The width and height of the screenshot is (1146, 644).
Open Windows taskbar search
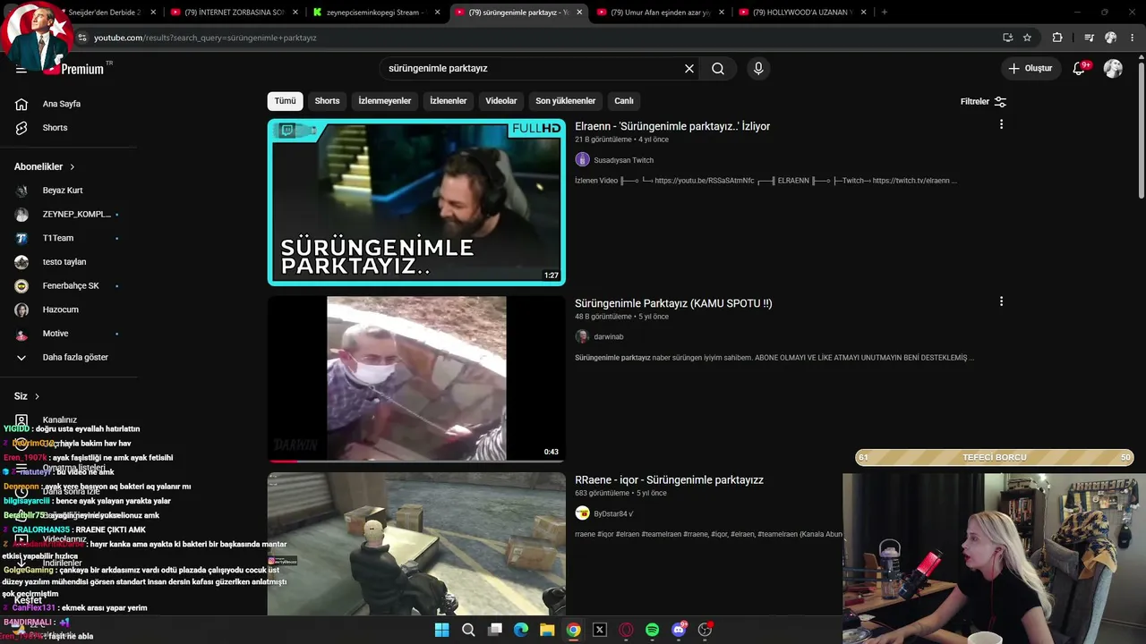(x=468, y=630)
